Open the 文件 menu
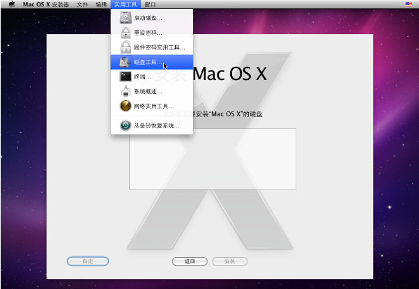Viewport: 419px width, 289px height. pos(82,4)
